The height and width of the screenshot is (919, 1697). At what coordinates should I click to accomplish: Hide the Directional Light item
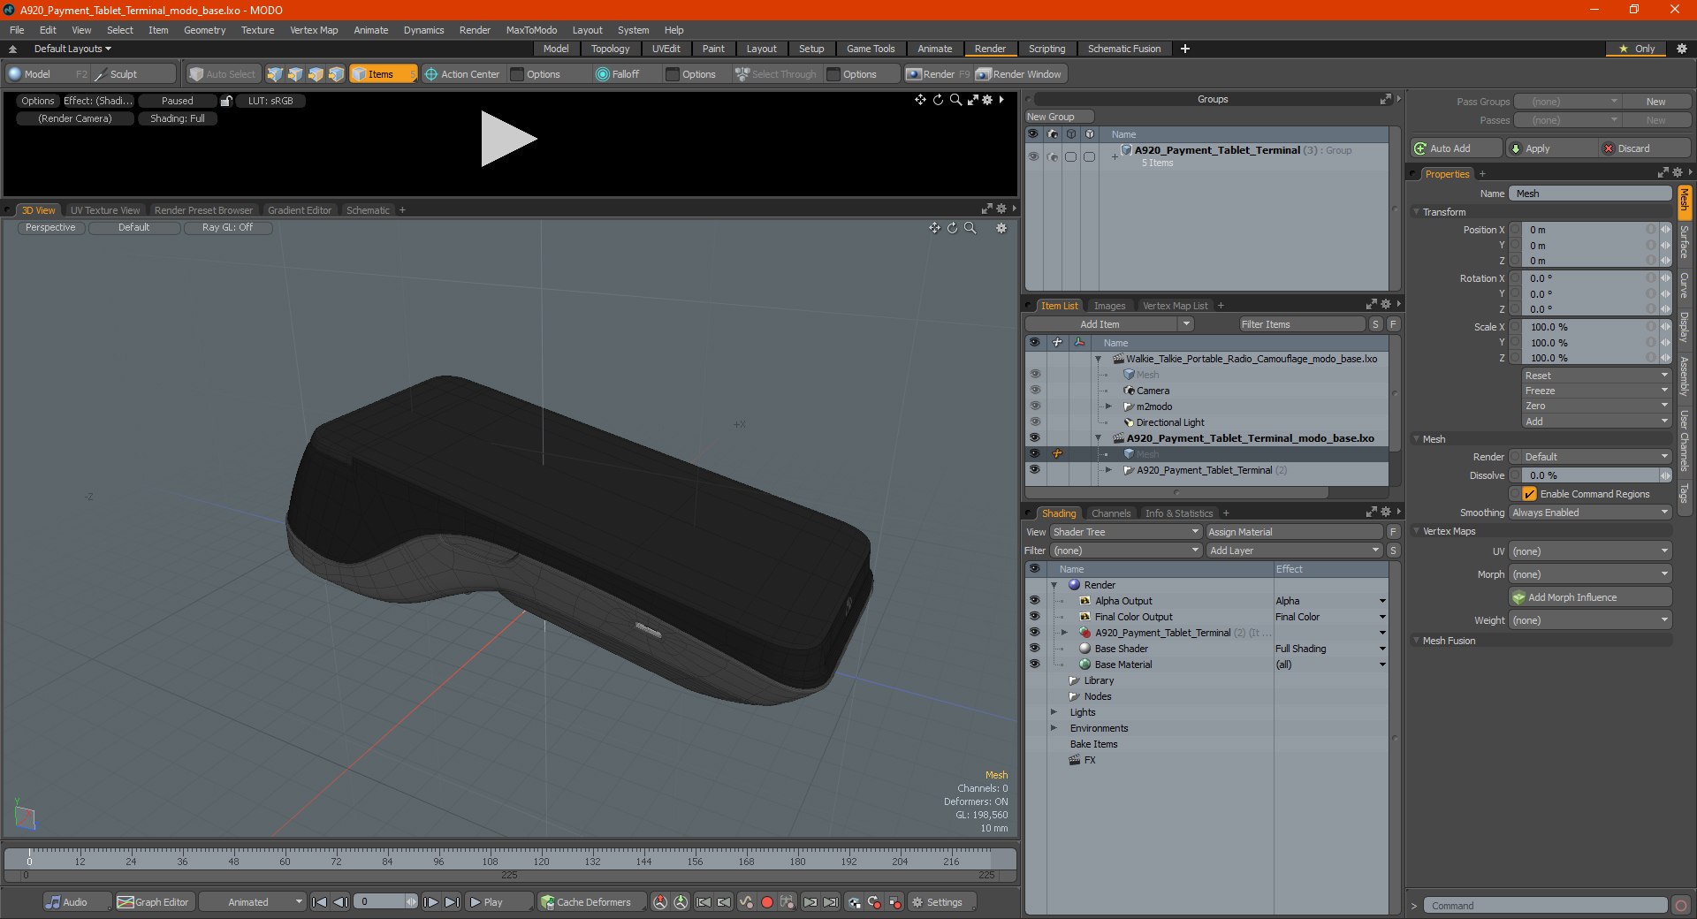coord(1034,422)
